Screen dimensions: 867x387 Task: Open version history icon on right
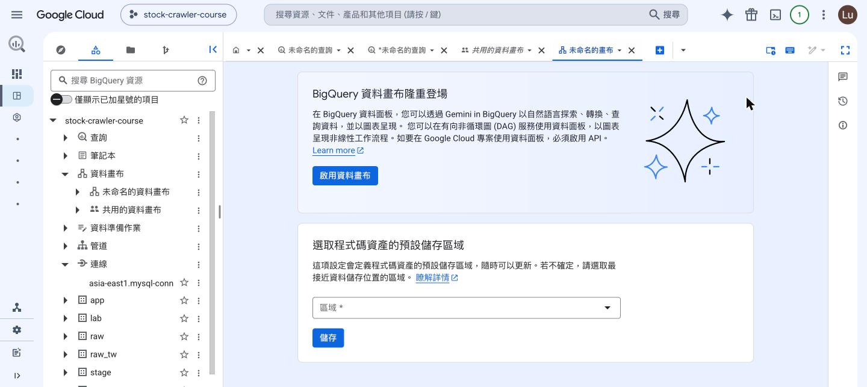(843, 101)
